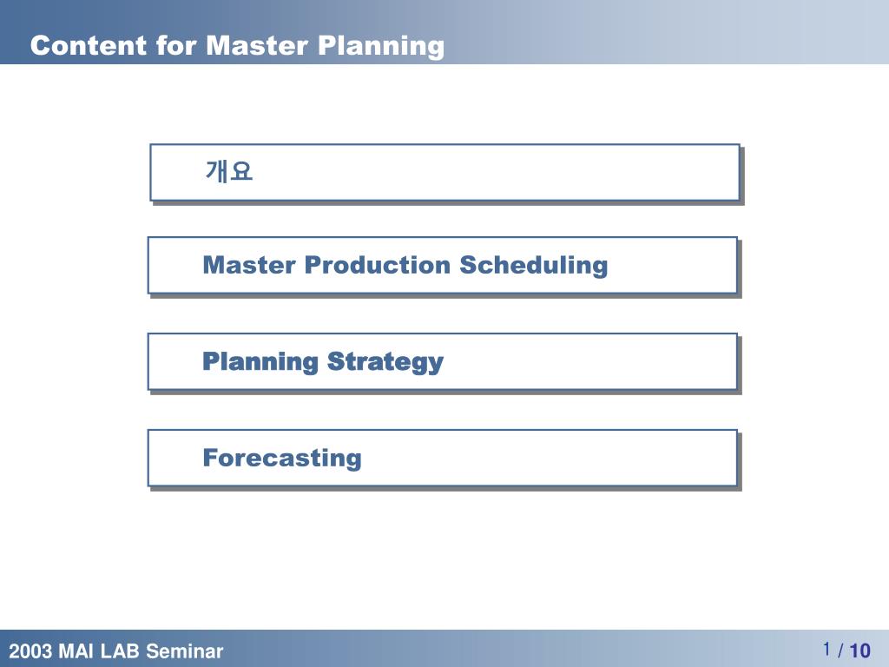Click the word 'Strategy' in third box
The image size is (889, 667).
pyautogui.click(x=385, y=362)
